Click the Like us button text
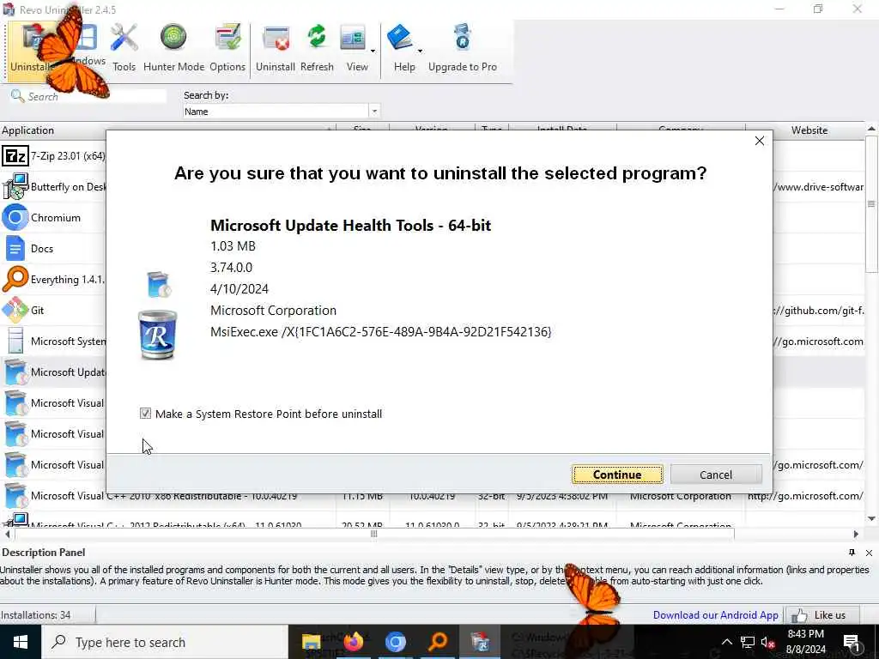The image size is (879, 659). tap(830, 615)
